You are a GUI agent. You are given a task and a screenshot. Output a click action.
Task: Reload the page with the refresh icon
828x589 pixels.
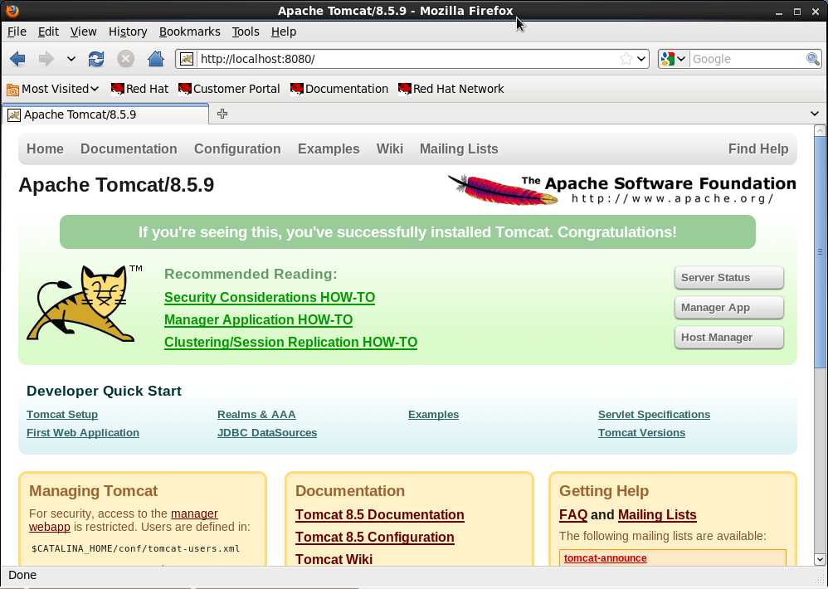coord(96,59)
